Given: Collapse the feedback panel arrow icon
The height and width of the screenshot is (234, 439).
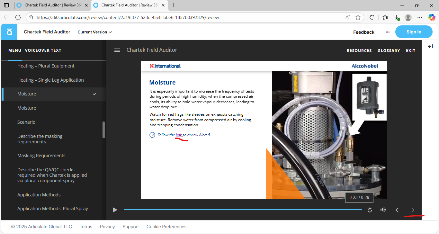Looking at the screenshot, I should point(430,47).
